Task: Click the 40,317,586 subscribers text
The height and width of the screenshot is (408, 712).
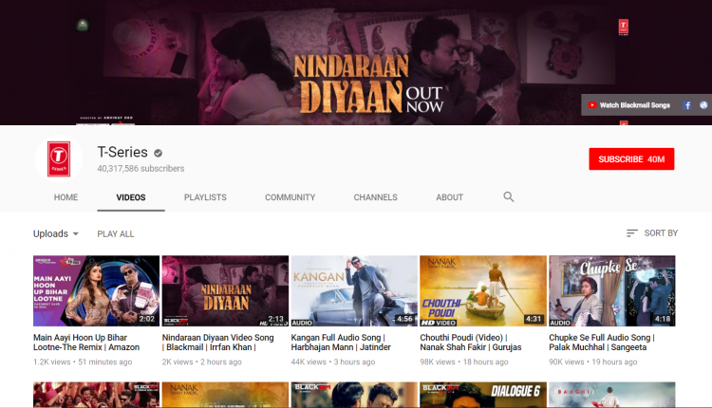Action: pos(141,169)
